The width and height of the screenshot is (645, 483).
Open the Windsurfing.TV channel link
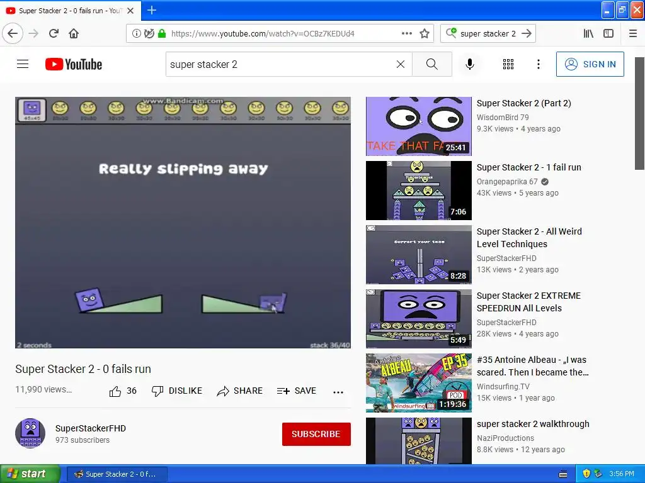click(x=503, y=387)
